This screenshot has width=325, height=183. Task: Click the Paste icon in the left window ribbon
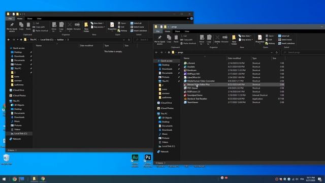(x=28, y=26)
